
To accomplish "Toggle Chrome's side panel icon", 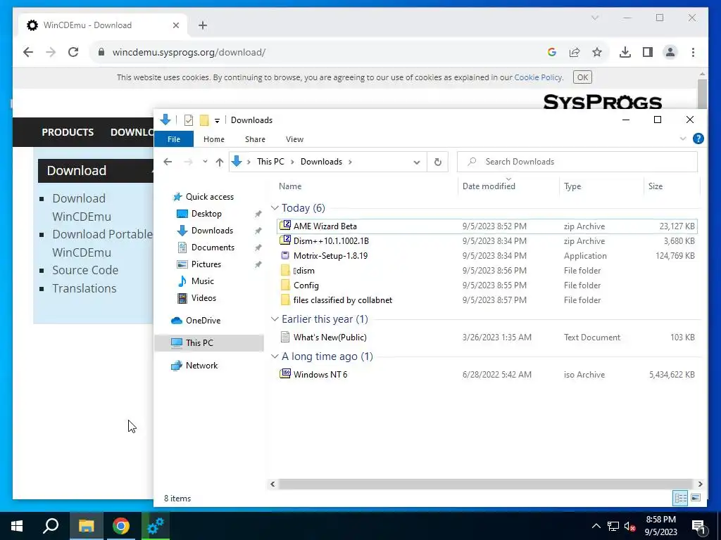I will point(648,52).
